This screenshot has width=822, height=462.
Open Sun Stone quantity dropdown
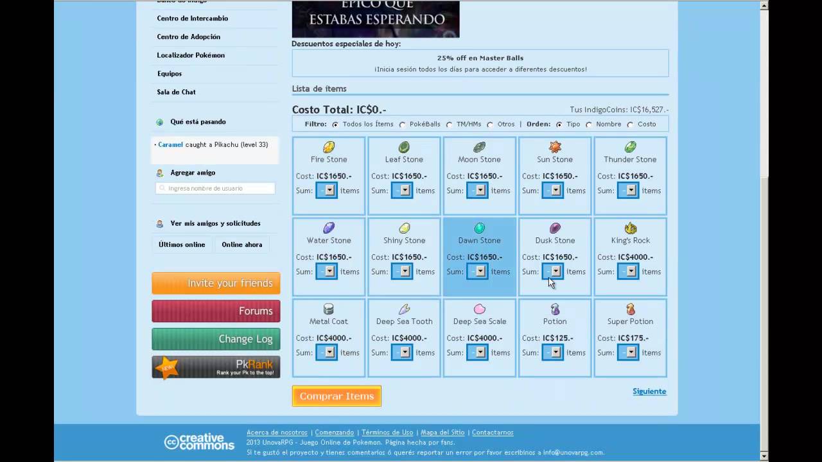point(552,191)
